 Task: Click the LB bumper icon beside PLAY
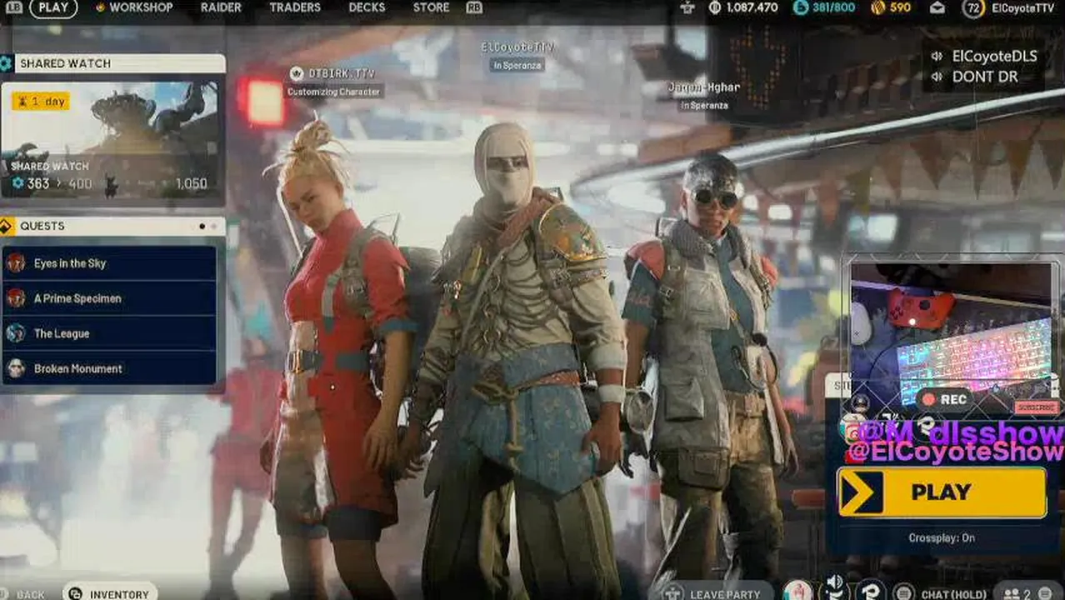[13, 7]
